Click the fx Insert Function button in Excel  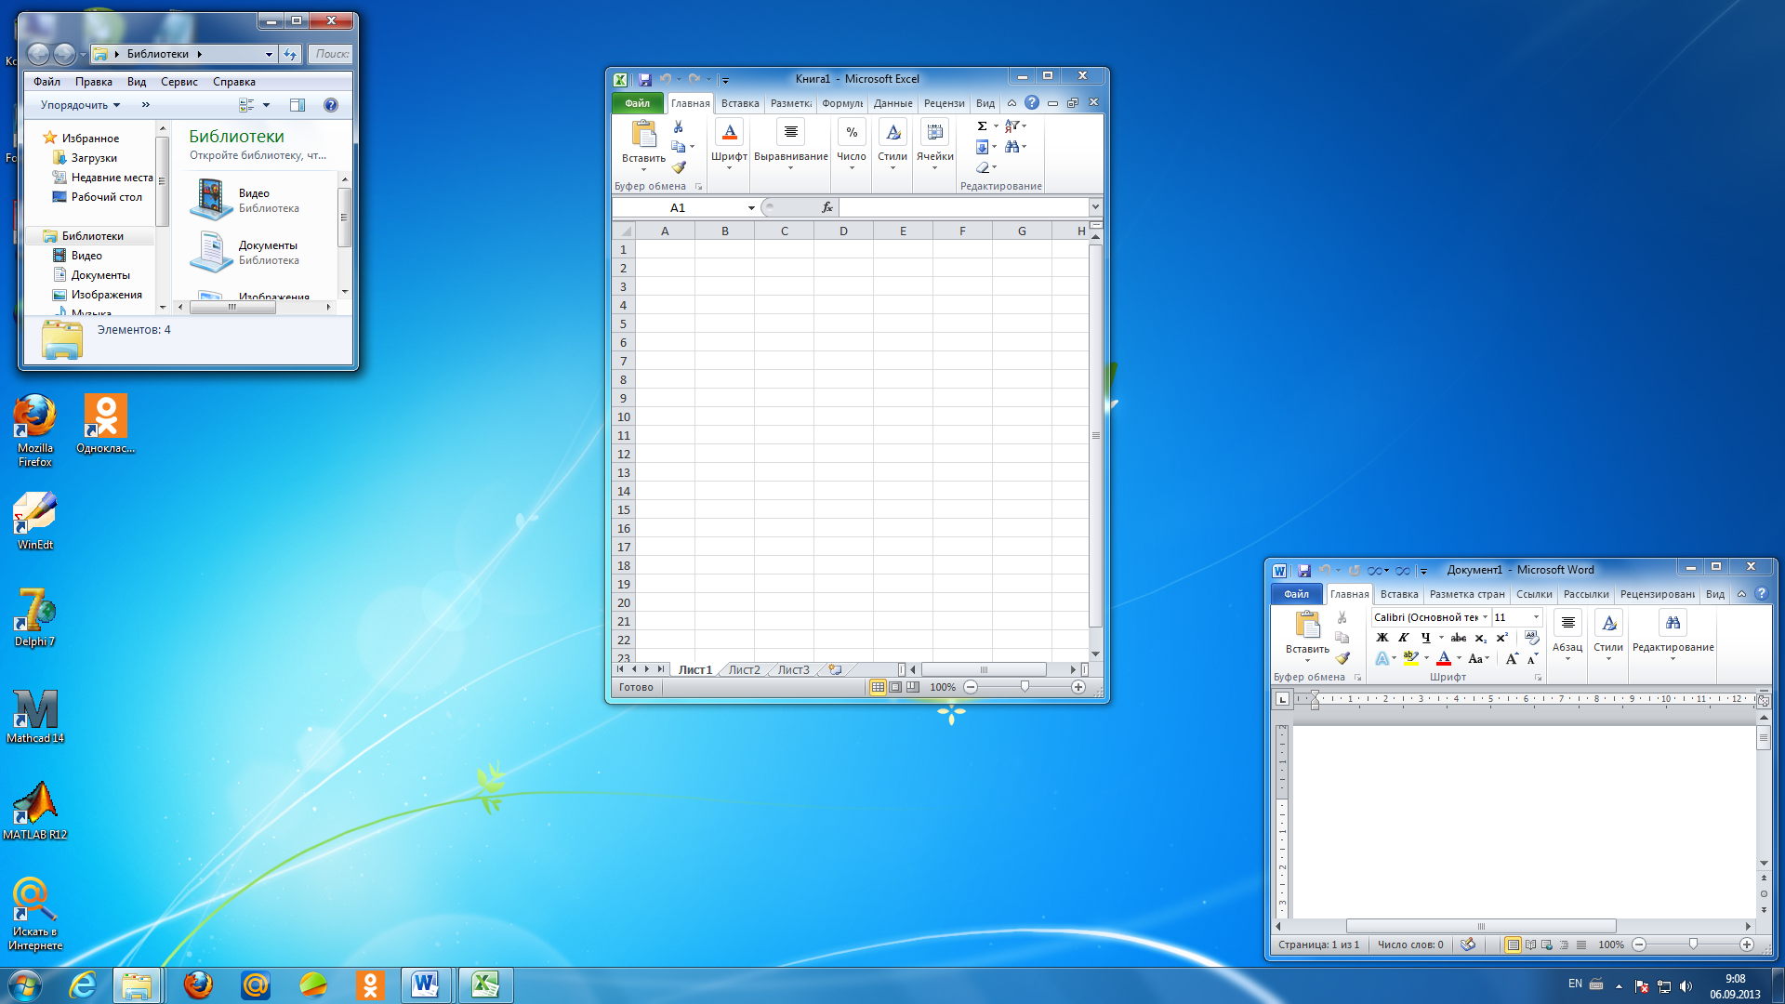click(826, 207)
